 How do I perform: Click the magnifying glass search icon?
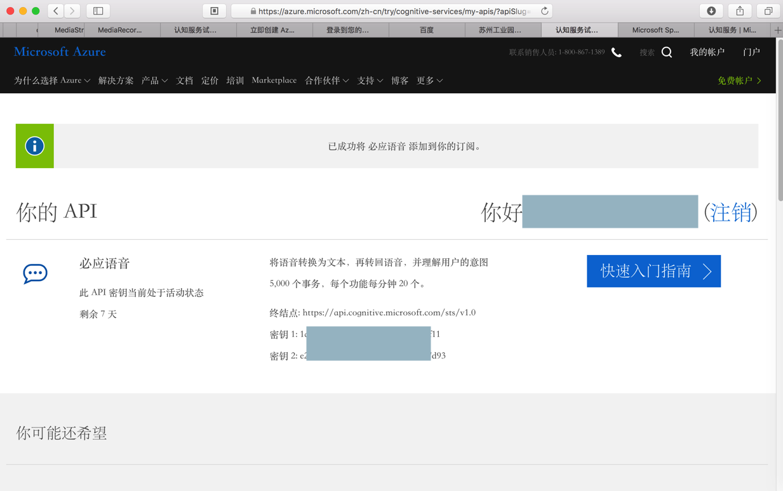[x=667, y=52]
